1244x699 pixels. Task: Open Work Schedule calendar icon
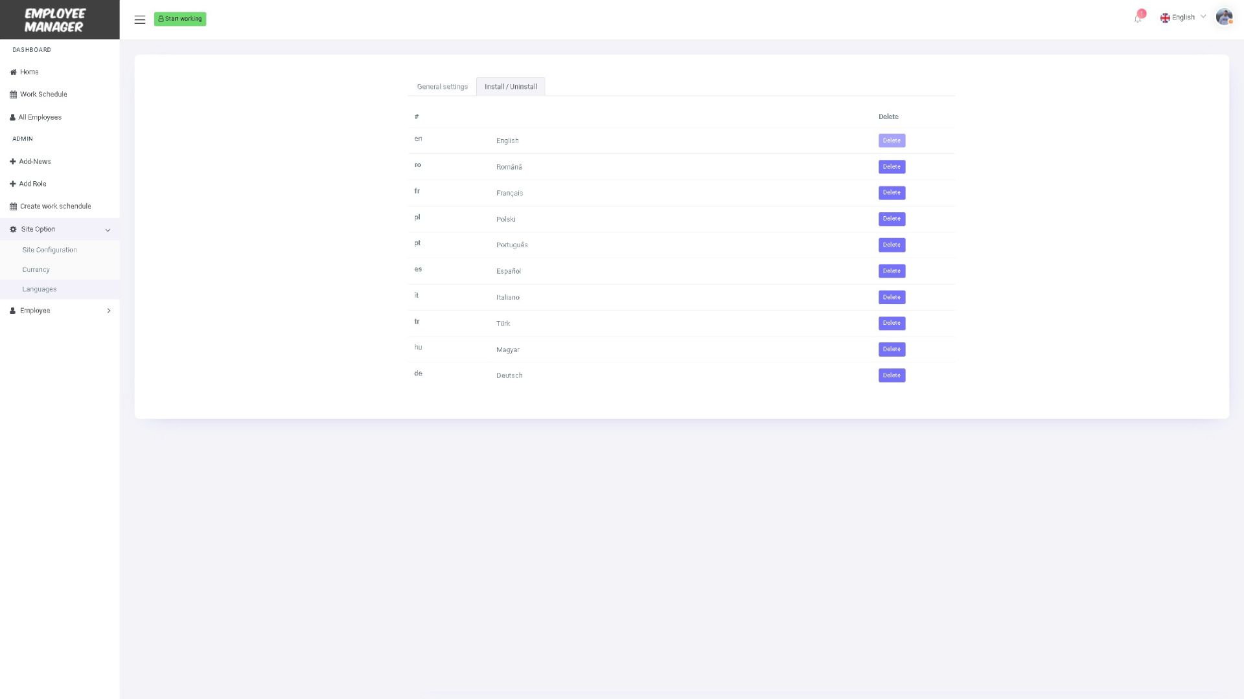13,94
